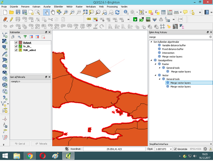Collapse the Geoalgorithms tree node
213x162 pixels.
pos(151,60)
